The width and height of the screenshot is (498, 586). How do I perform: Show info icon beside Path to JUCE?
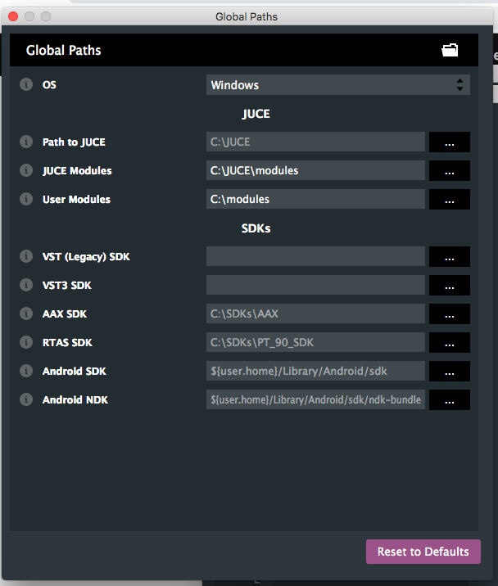pyautogui.click(x=26, y=142)
